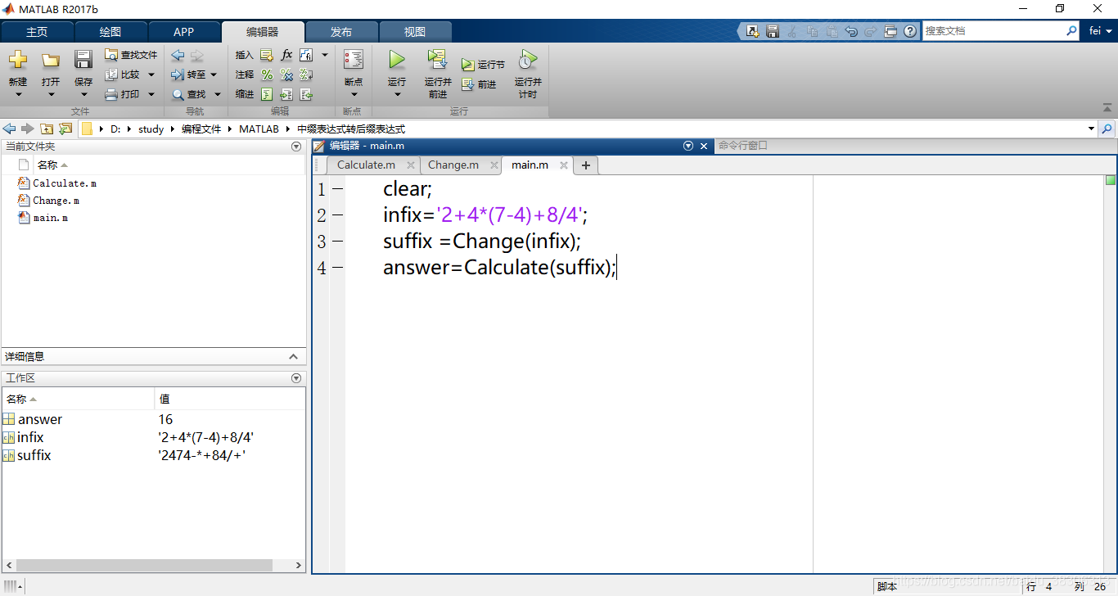Expand the 比较 dropdown arrow
1118x596 pixels.
151,74
